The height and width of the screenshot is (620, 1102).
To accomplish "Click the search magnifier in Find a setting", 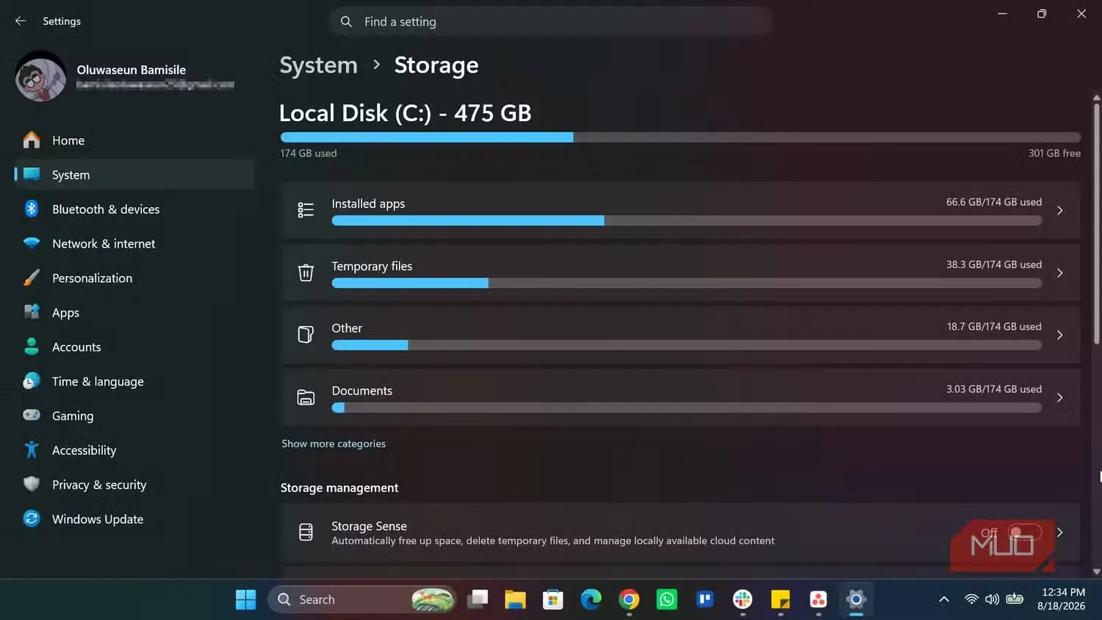I will pos(346,21).
